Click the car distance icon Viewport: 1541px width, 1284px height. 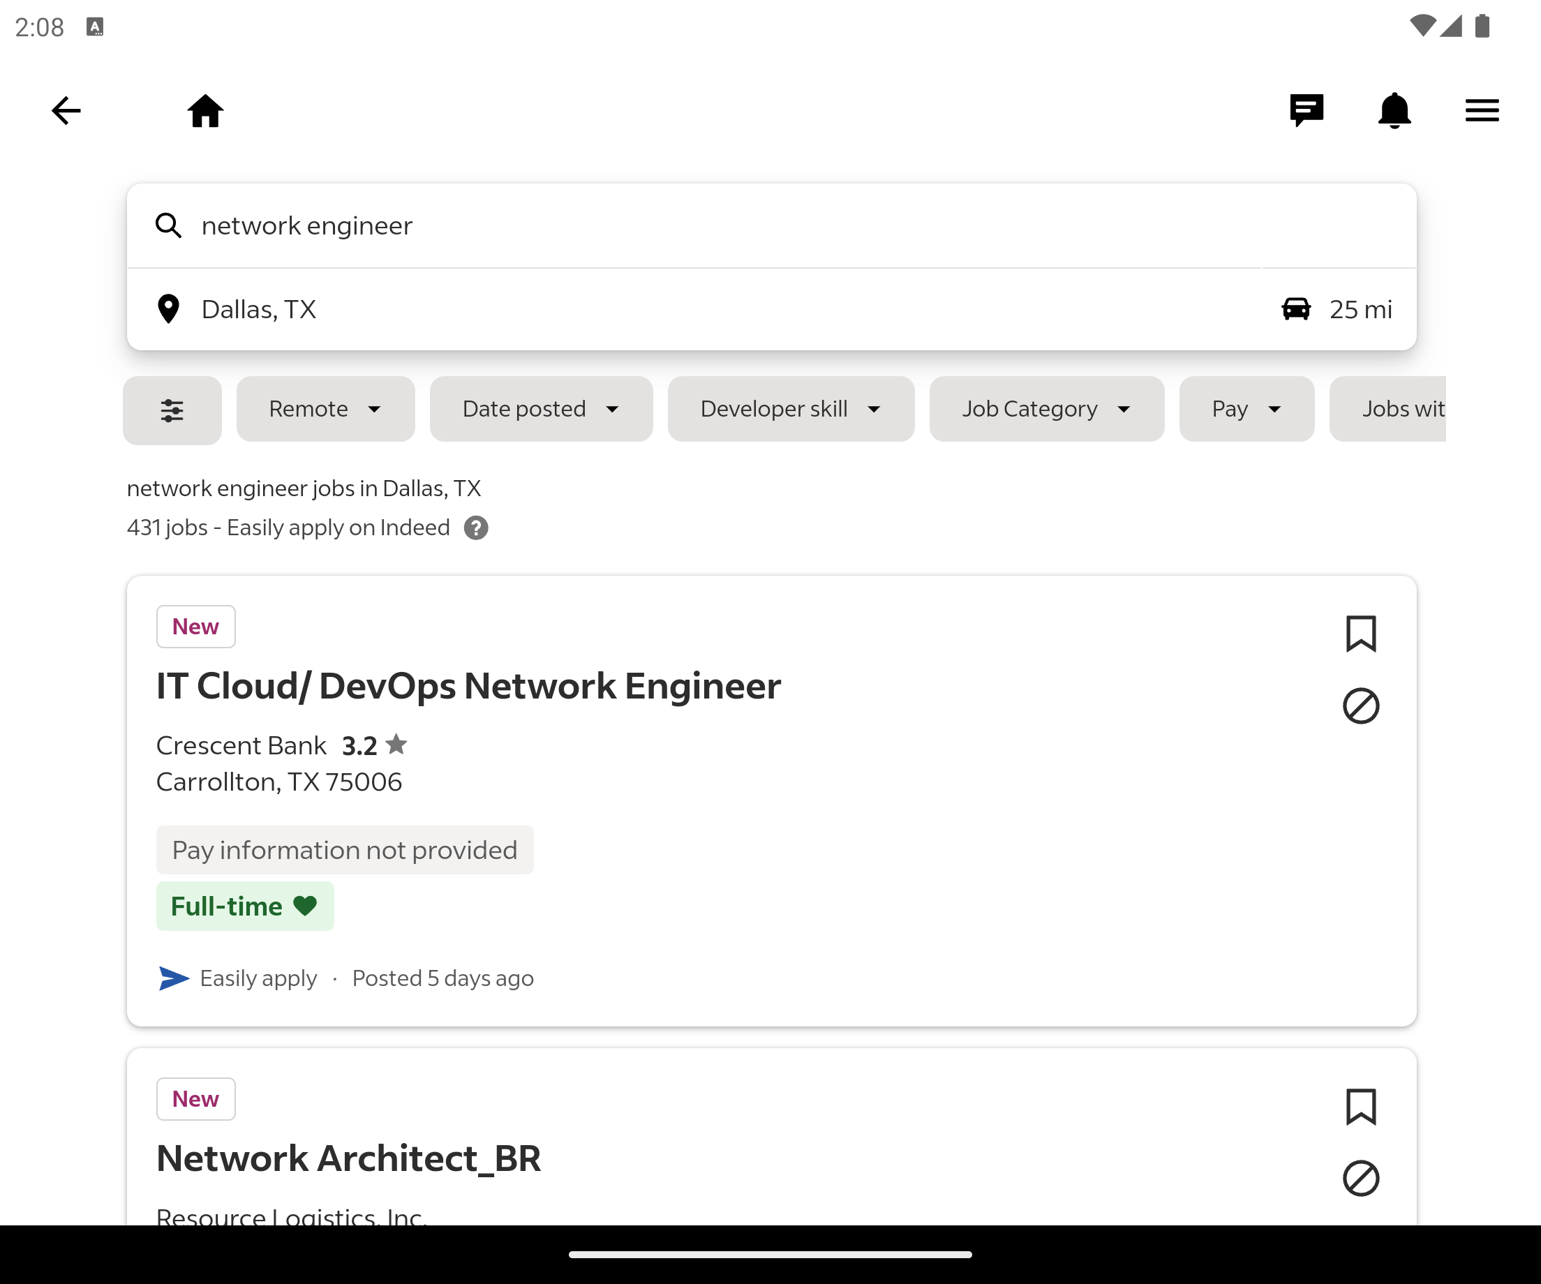[1296, 309]
